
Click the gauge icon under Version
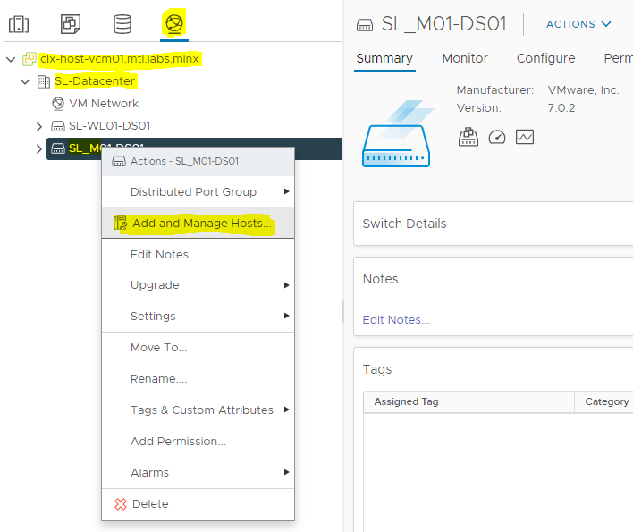tap(497, 137)
